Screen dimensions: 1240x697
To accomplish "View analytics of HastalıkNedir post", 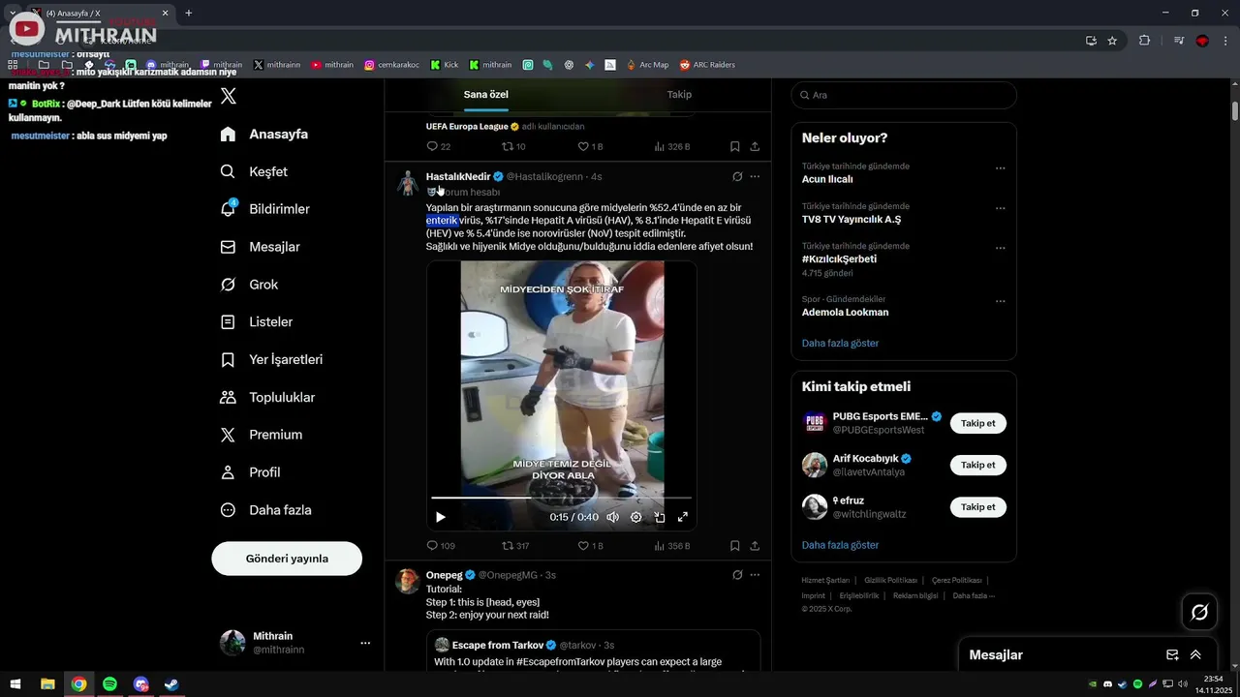I will click(x=672, y=546).
